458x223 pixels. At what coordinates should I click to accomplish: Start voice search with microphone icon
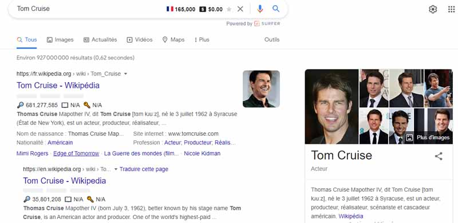[260, 9]
